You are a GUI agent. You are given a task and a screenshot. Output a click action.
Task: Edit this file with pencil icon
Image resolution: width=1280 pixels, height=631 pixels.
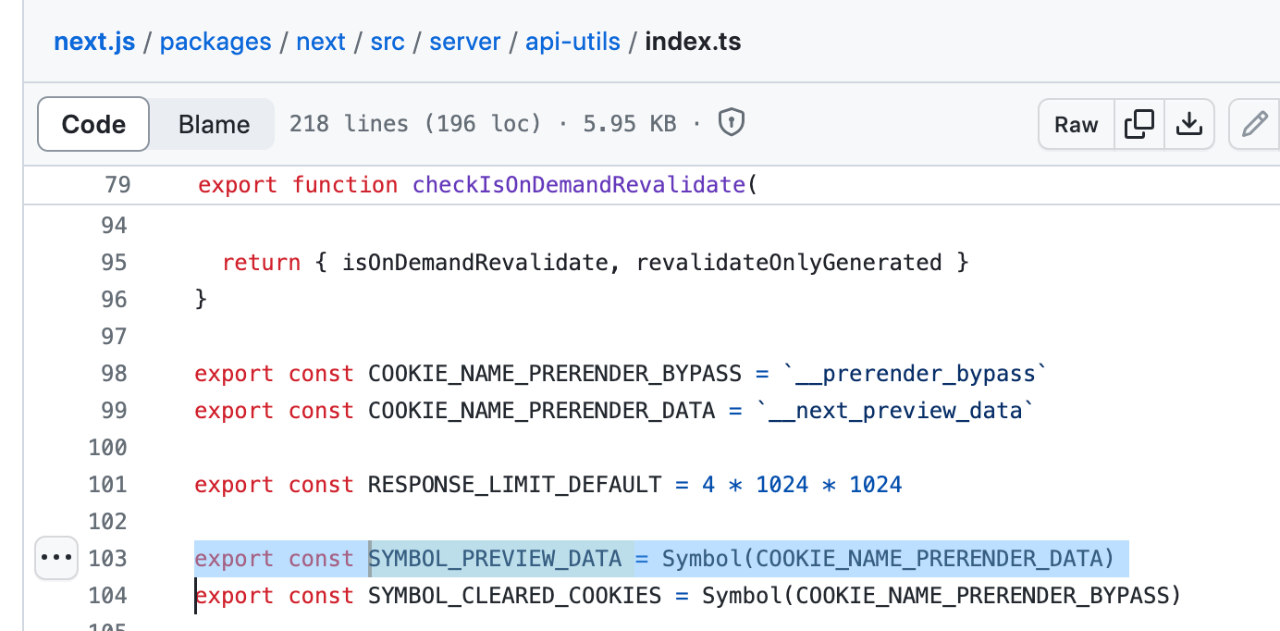click(1254, 124)
